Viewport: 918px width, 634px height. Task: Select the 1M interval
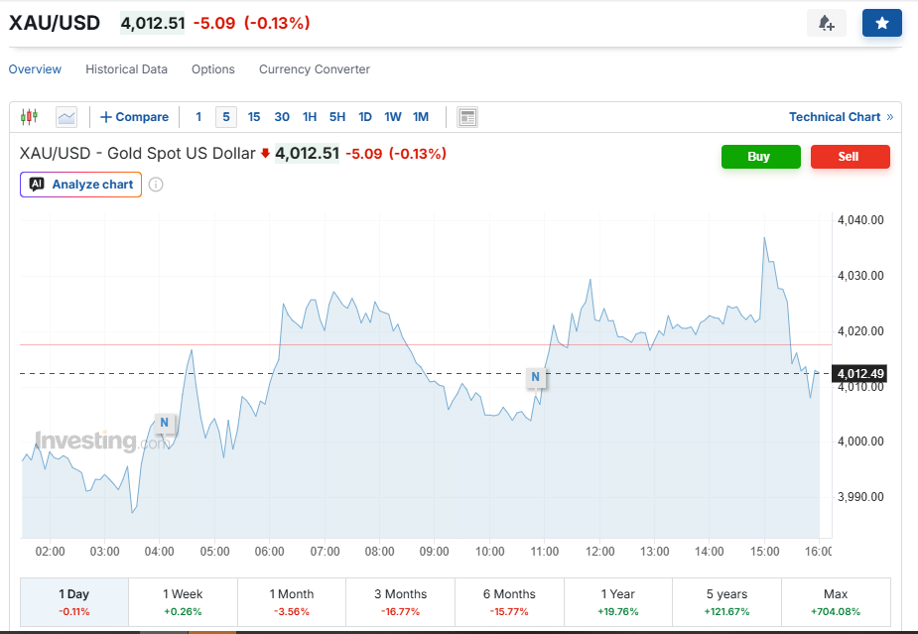pyautogui.click(x=421, y=117)
